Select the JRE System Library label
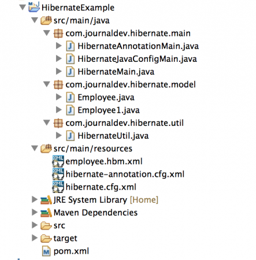 click(90, 200)
